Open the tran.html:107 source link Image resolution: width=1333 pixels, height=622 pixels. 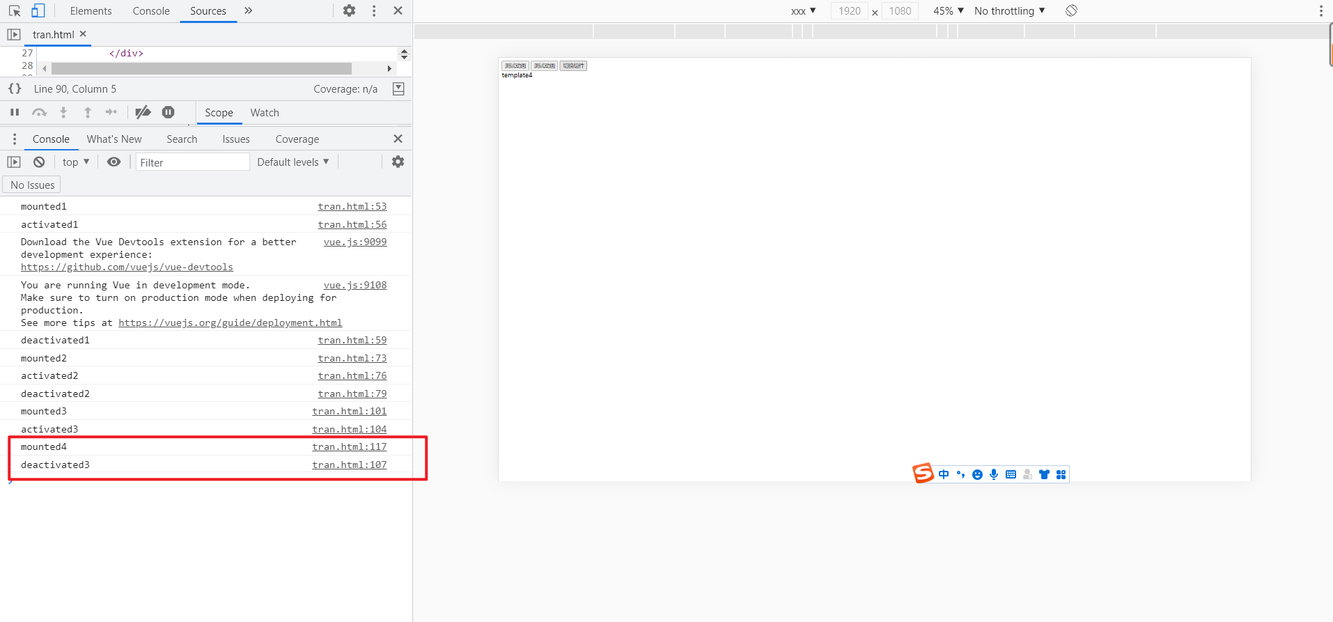[350, 465]
